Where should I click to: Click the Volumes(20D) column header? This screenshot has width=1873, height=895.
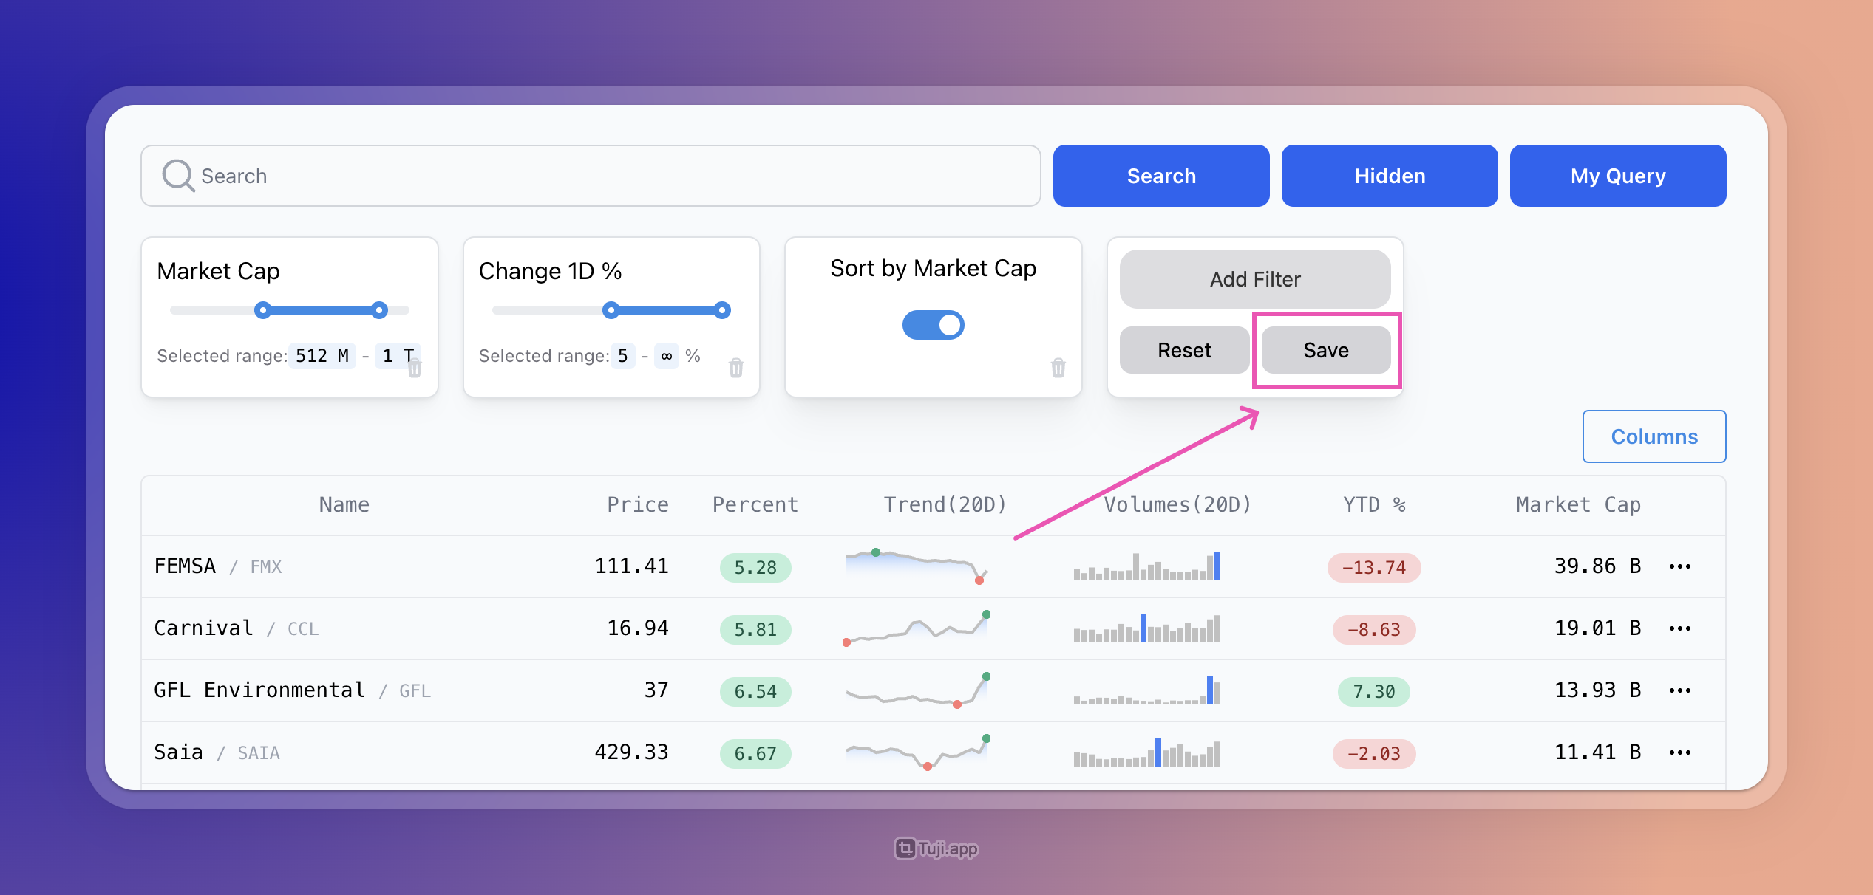[1177, 504]
